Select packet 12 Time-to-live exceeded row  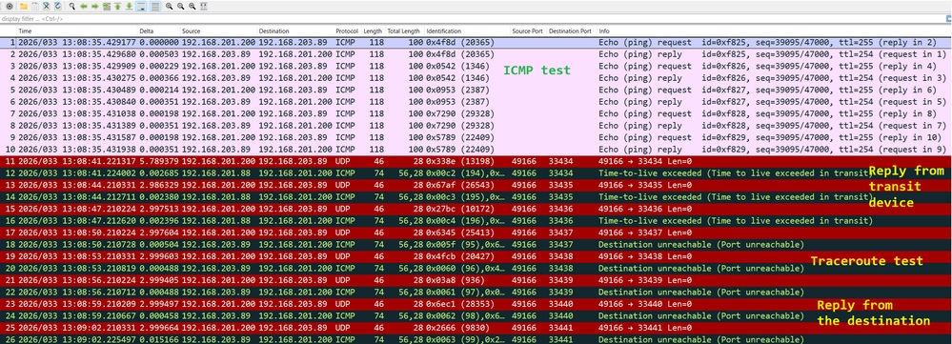pos(476,172)
